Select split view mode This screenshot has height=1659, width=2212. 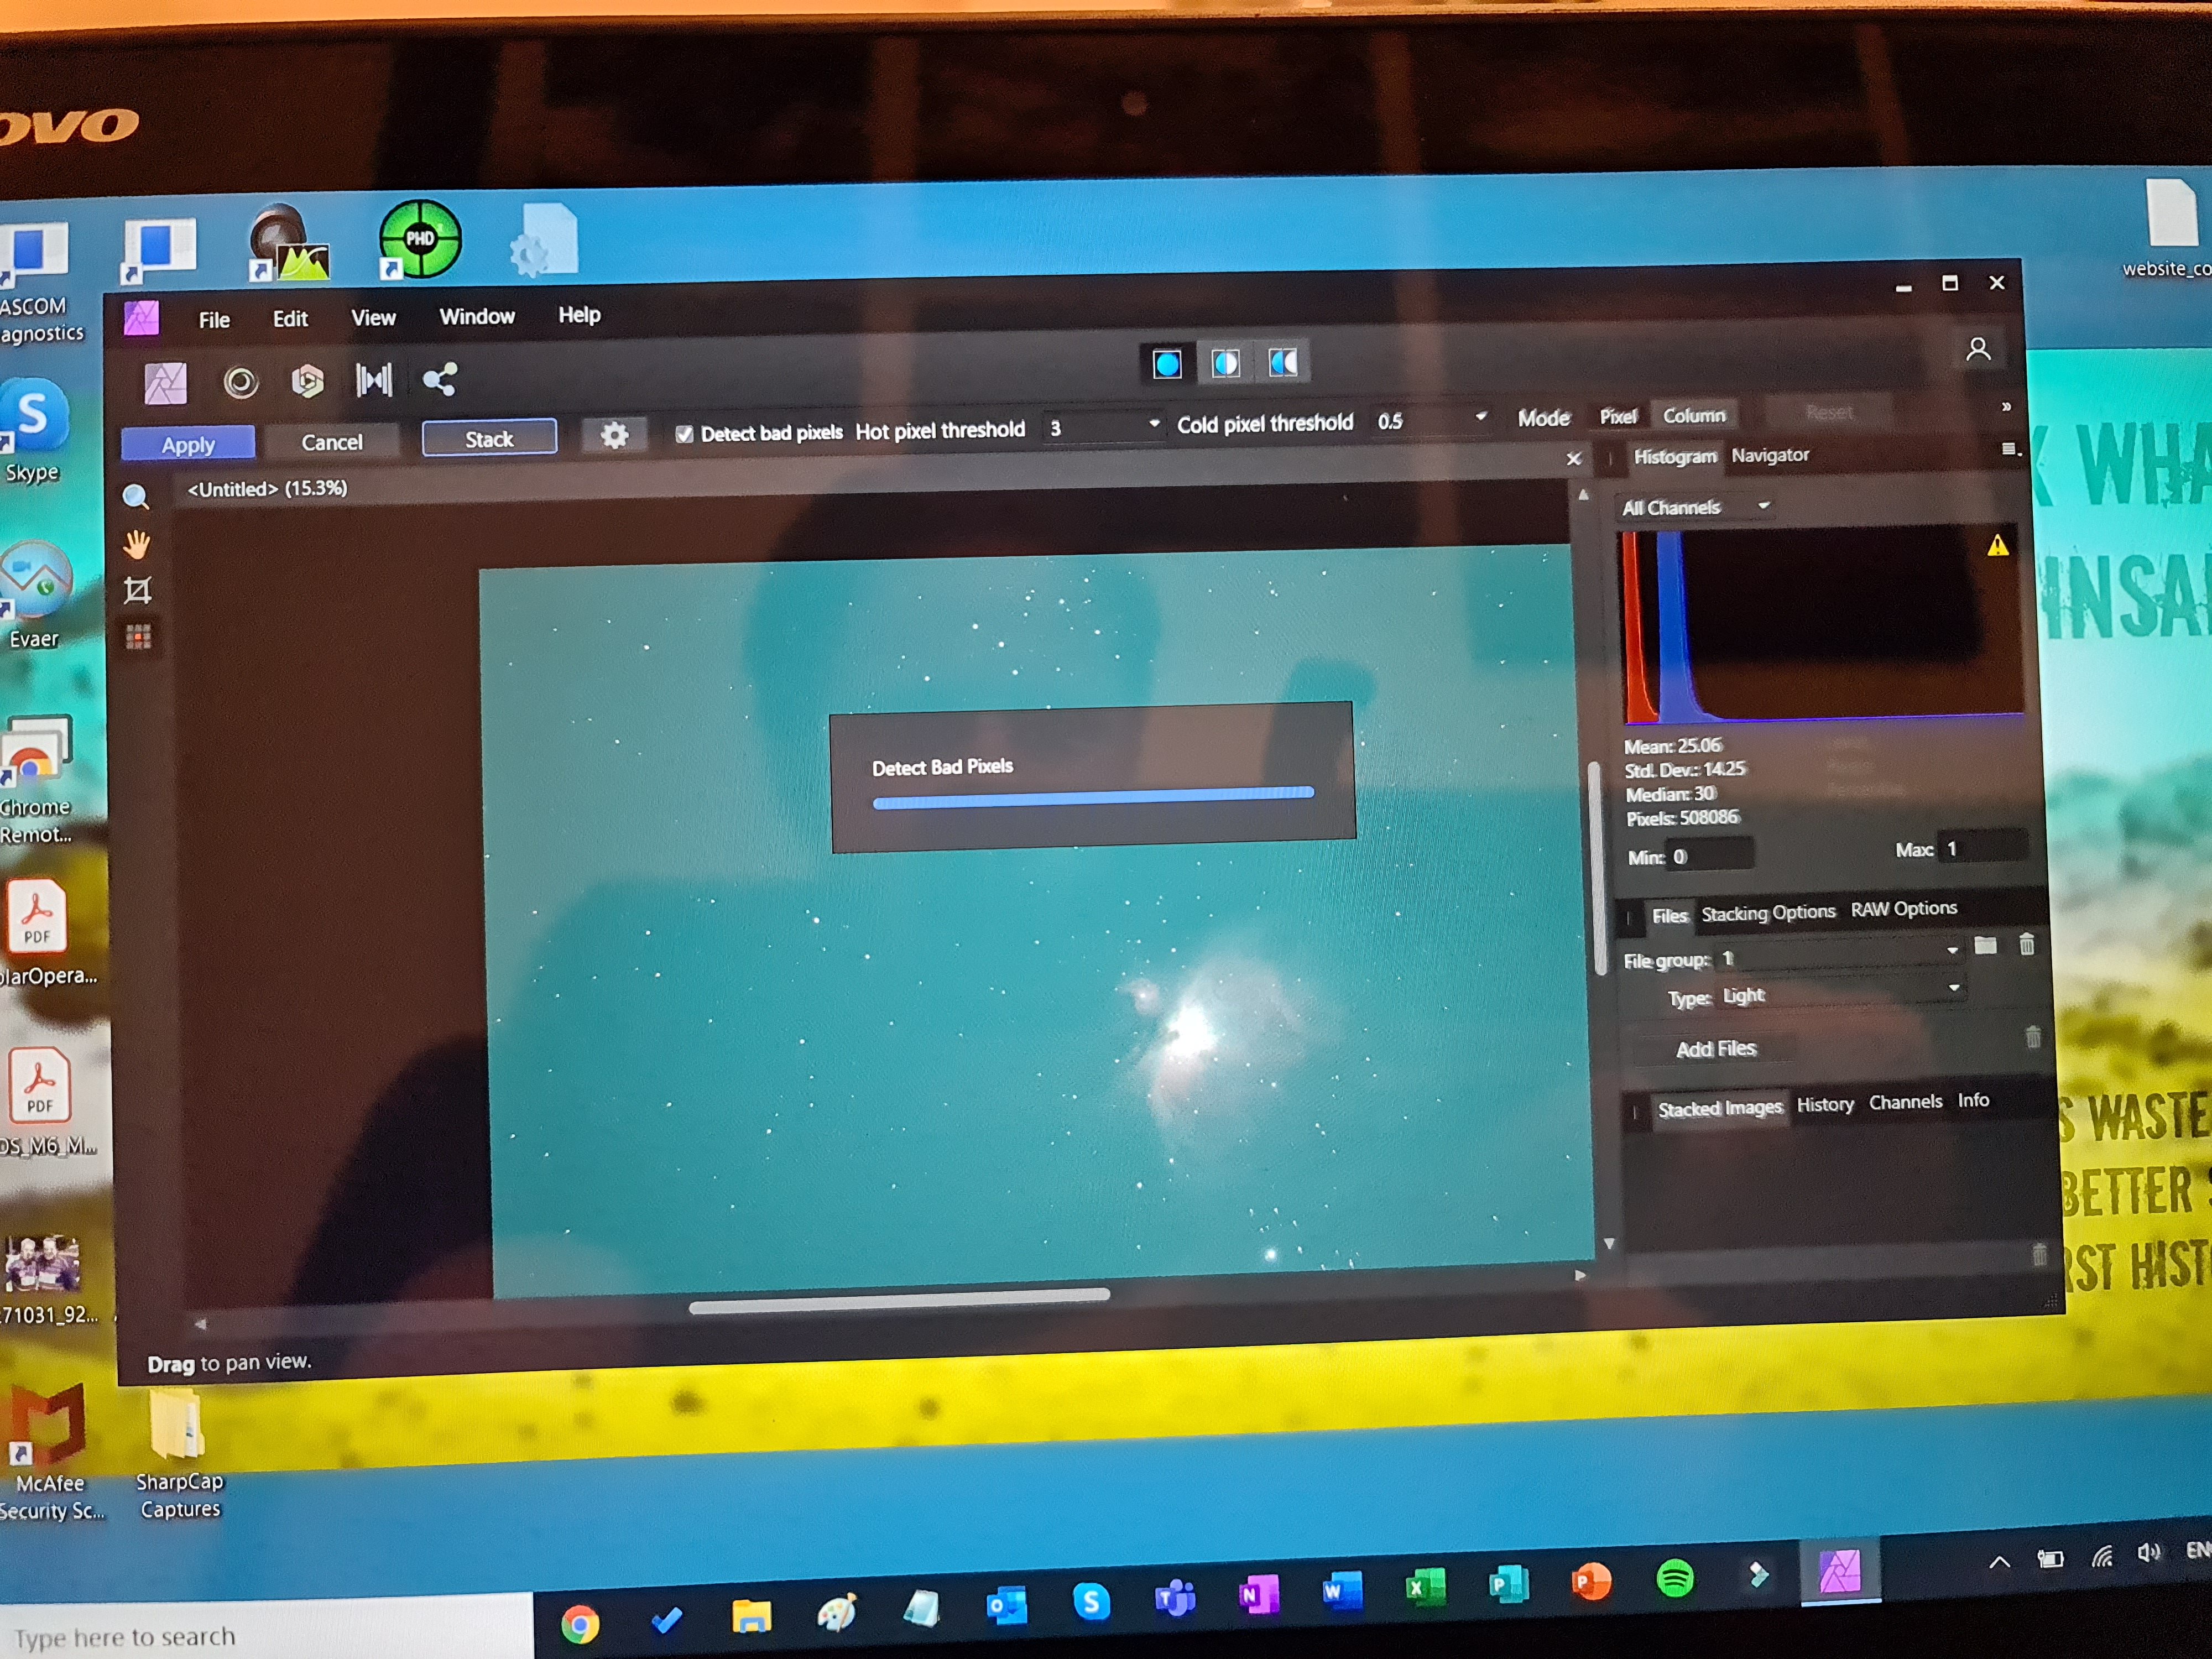coord(1225,363)
